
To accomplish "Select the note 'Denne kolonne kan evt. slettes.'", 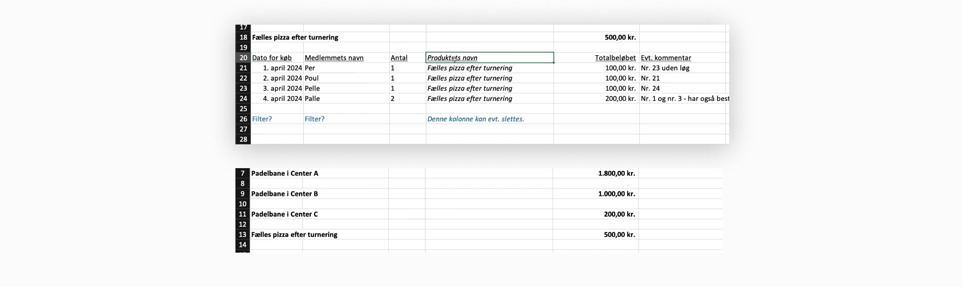I will pyautogui.click(x=476, y=119).
